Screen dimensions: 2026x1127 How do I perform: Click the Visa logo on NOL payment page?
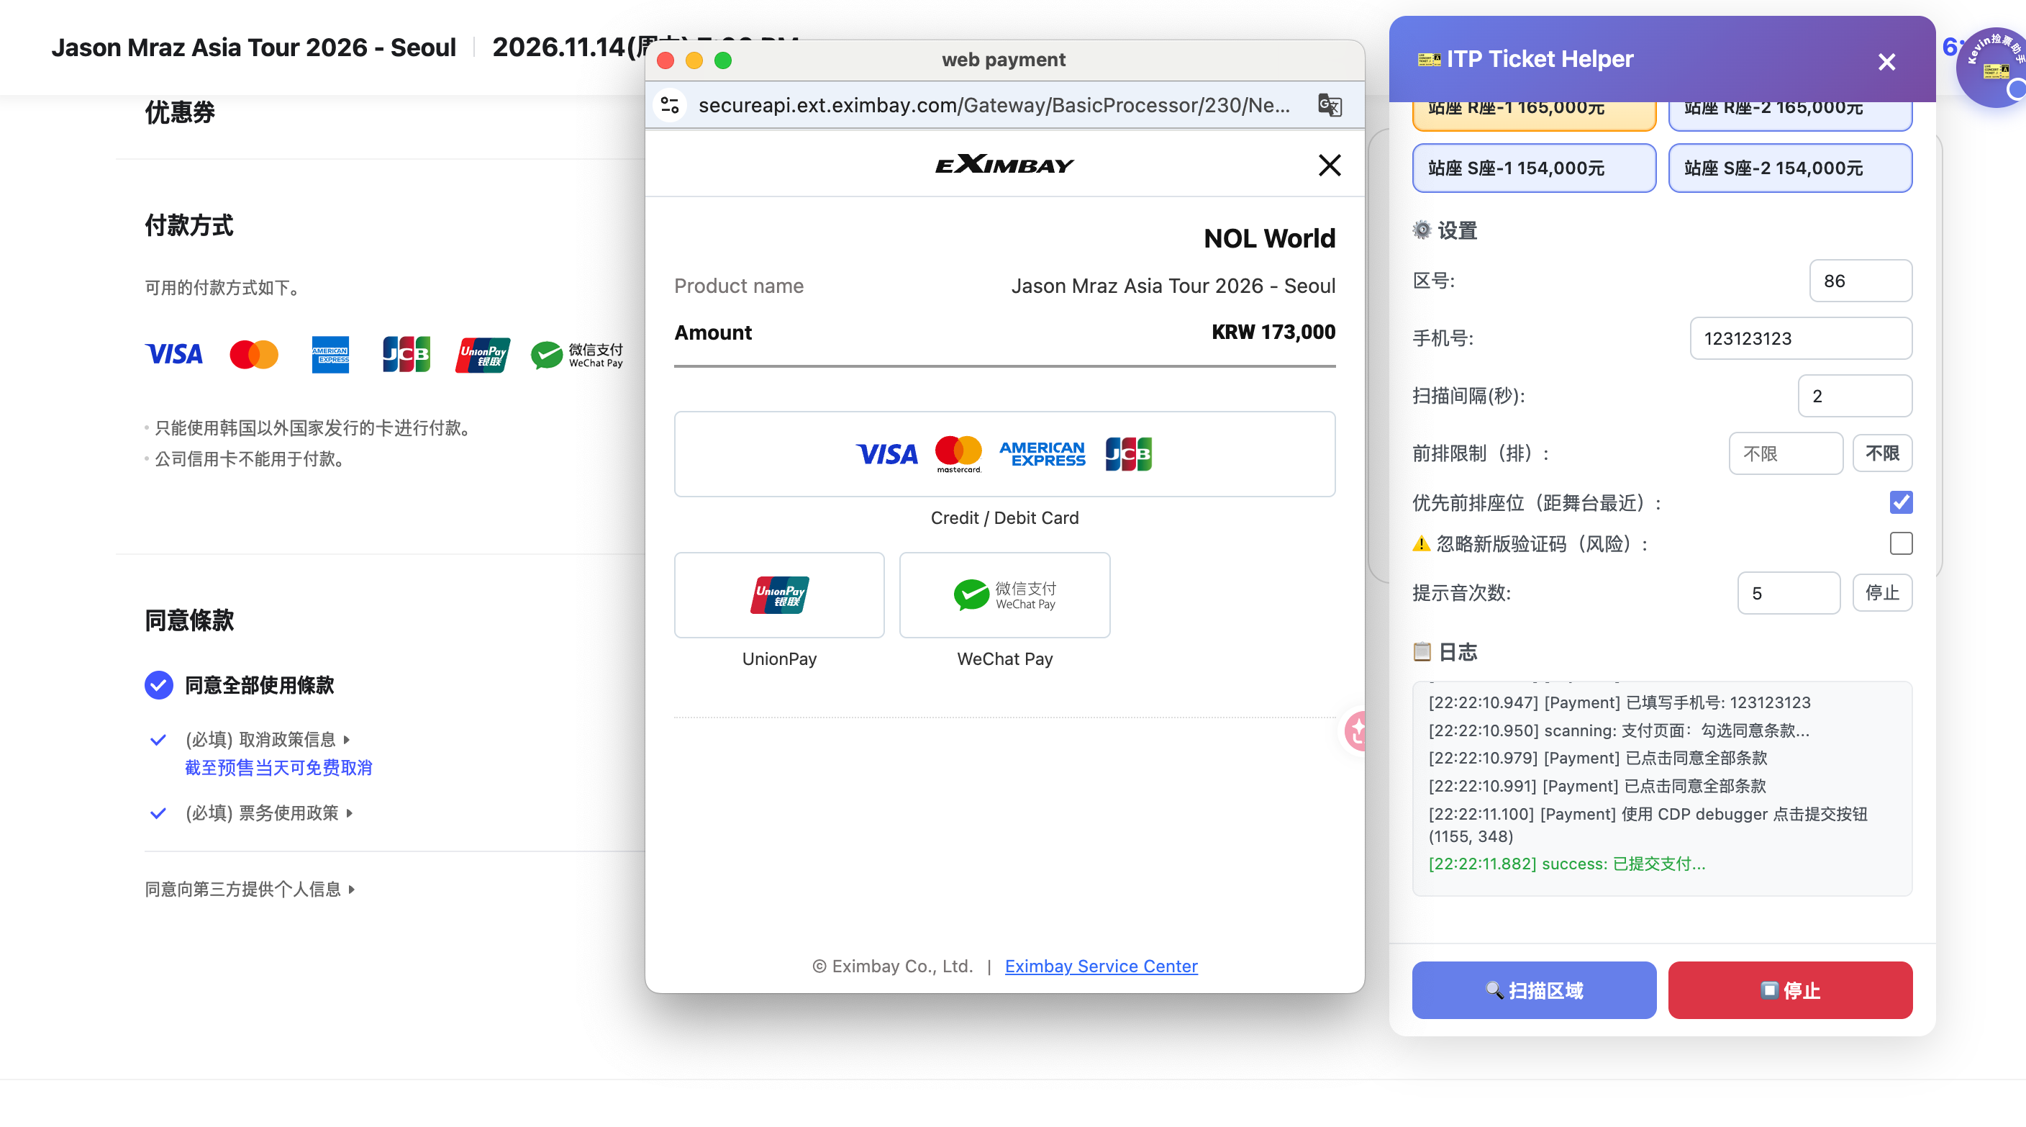coord(174,354)
